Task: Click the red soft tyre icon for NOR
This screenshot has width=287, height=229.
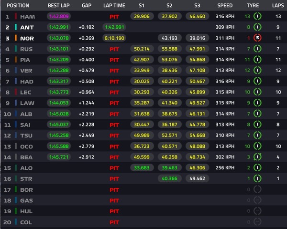Action: (258, 38)
